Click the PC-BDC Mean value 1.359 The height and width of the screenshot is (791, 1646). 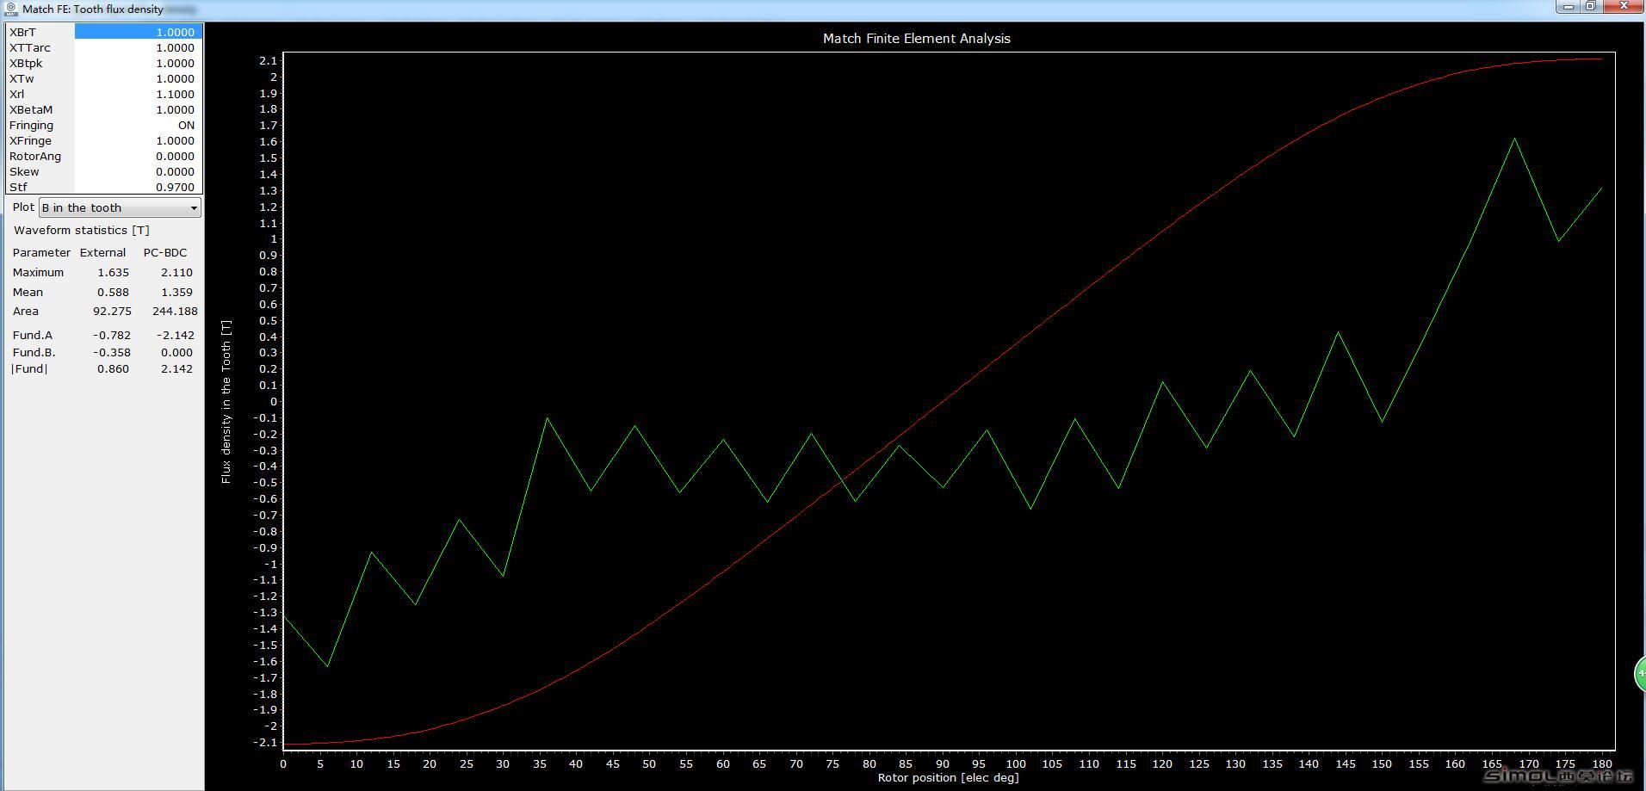176,292
